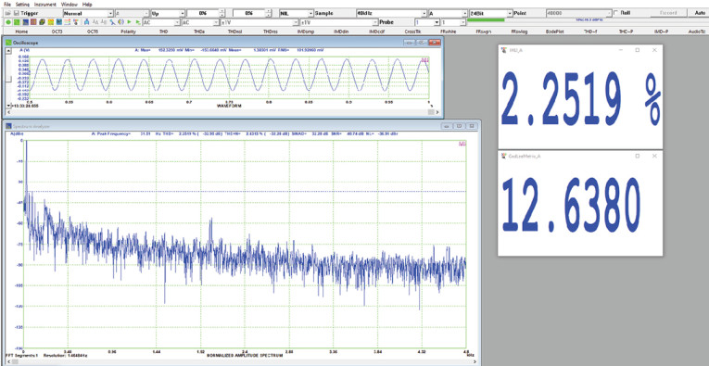709x366 pixels.
Task: Select the CrossTlk panel setting
Action: pyautogui.click(x=411, y=32)
